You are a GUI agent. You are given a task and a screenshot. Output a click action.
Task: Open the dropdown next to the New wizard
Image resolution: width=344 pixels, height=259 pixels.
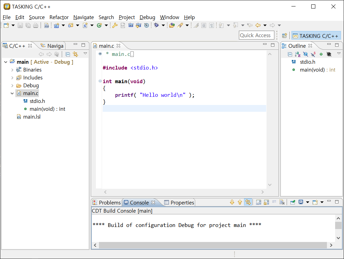tap(13, 26)
